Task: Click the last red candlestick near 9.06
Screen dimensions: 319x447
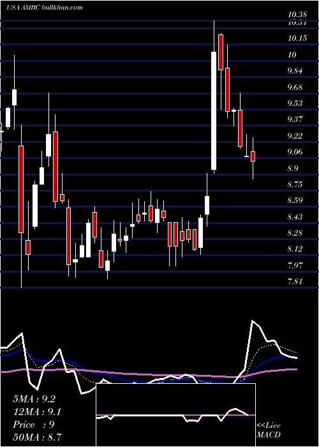Action: [253, 156]
